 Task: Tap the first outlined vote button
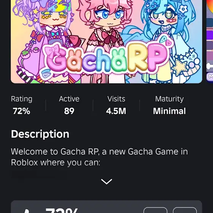[x=155, y=210]
